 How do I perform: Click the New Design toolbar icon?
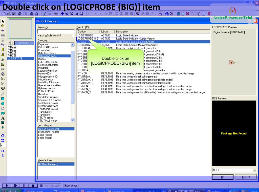[x=4, y=14]
